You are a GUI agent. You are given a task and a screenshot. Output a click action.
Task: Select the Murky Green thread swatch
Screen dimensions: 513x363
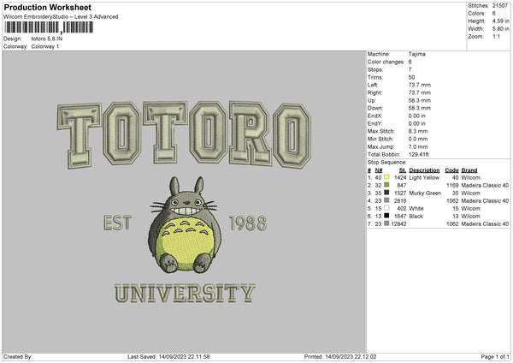386,193
